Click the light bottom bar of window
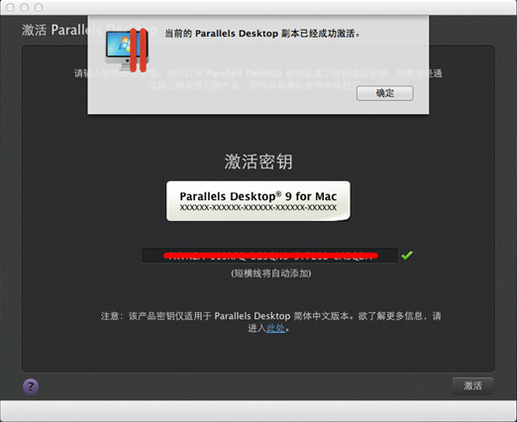The width and height of the screenshot is (517, 422). (x=258, y=410)
